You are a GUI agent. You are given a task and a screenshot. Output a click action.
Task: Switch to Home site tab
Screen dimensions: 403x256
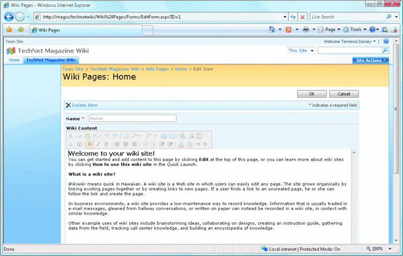pos(14,60)
